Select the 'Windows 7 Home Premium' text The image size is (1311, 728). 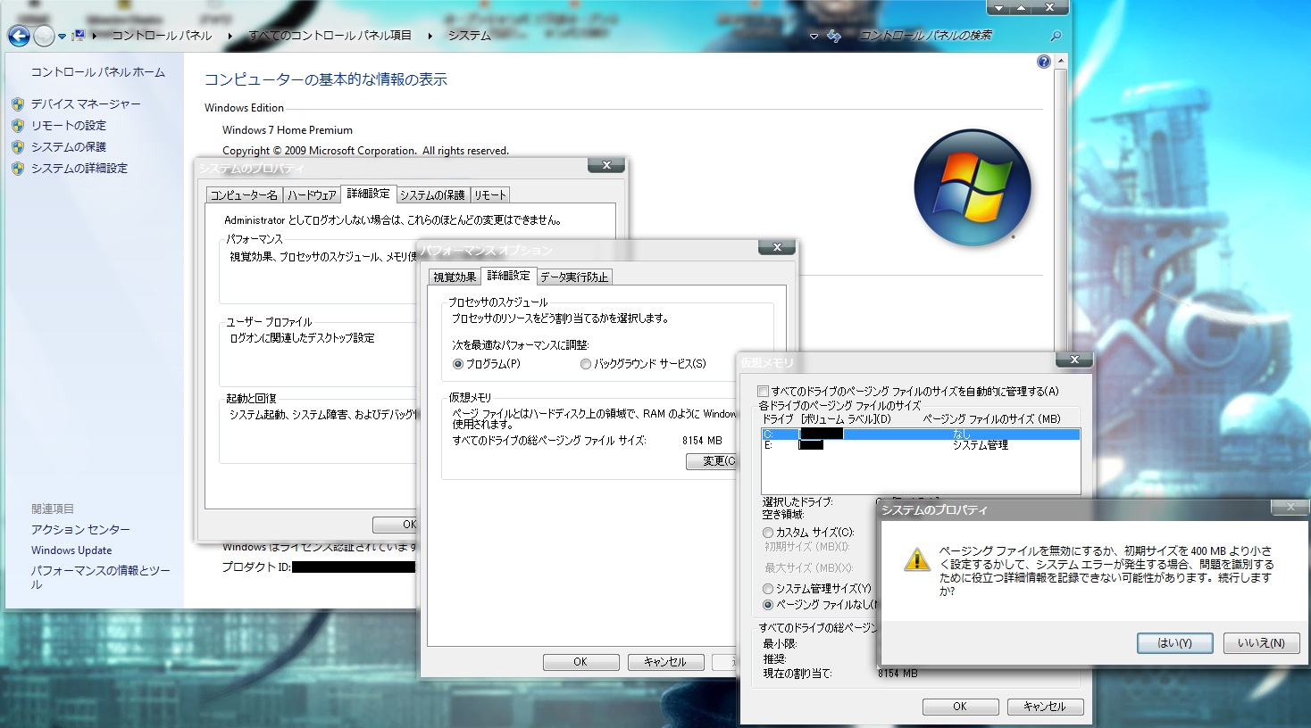288,130
